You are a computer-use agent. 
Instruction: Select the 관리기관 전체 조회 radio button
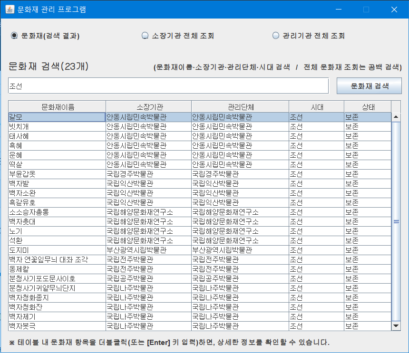276,35
